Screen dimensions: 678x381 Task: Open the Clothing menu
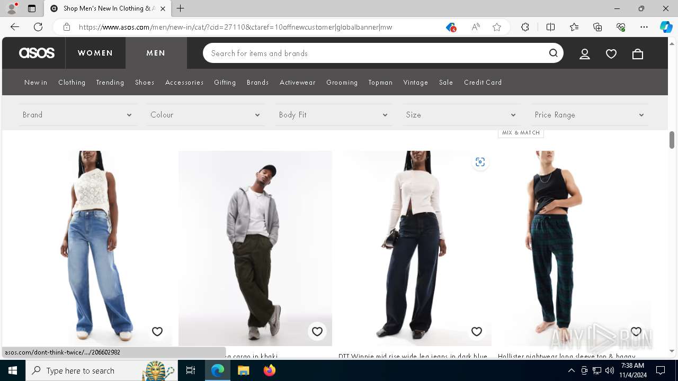[x=72, y=83]
